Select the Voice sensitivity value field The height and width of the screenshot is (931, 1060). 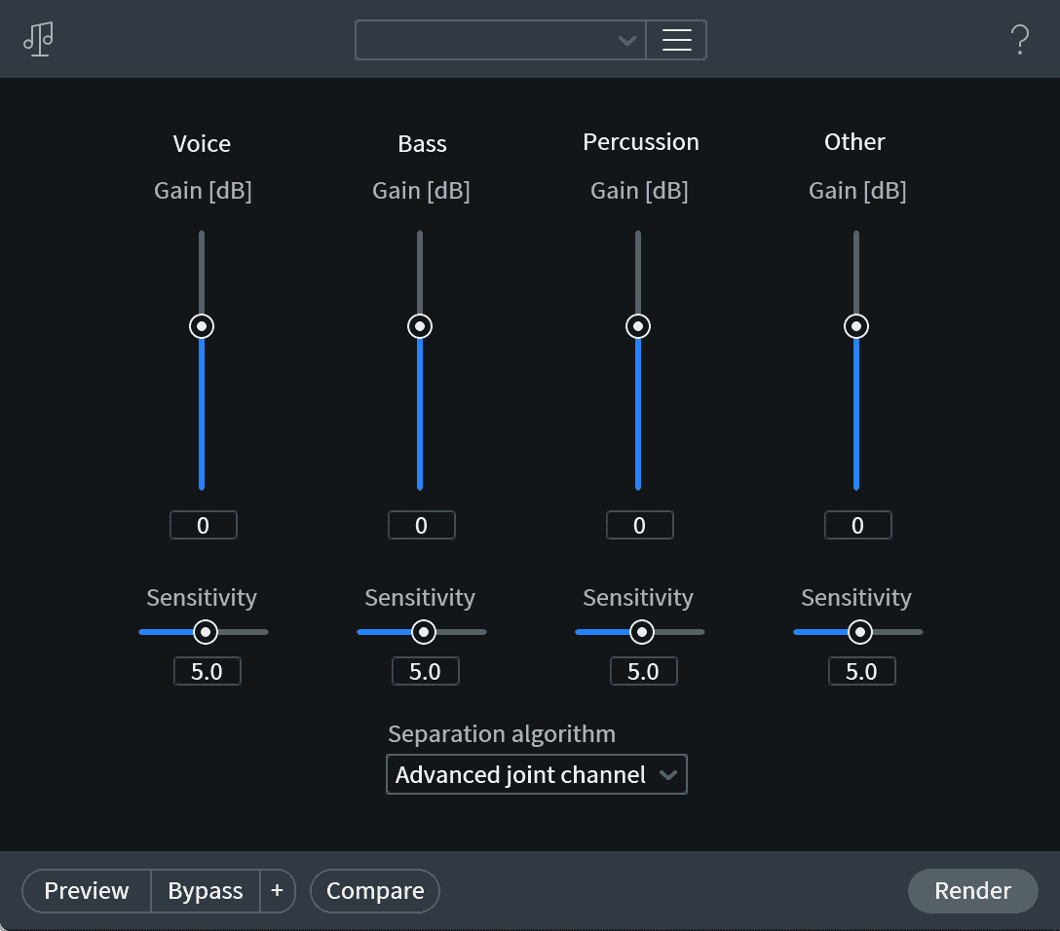click(x=207, y=671)
